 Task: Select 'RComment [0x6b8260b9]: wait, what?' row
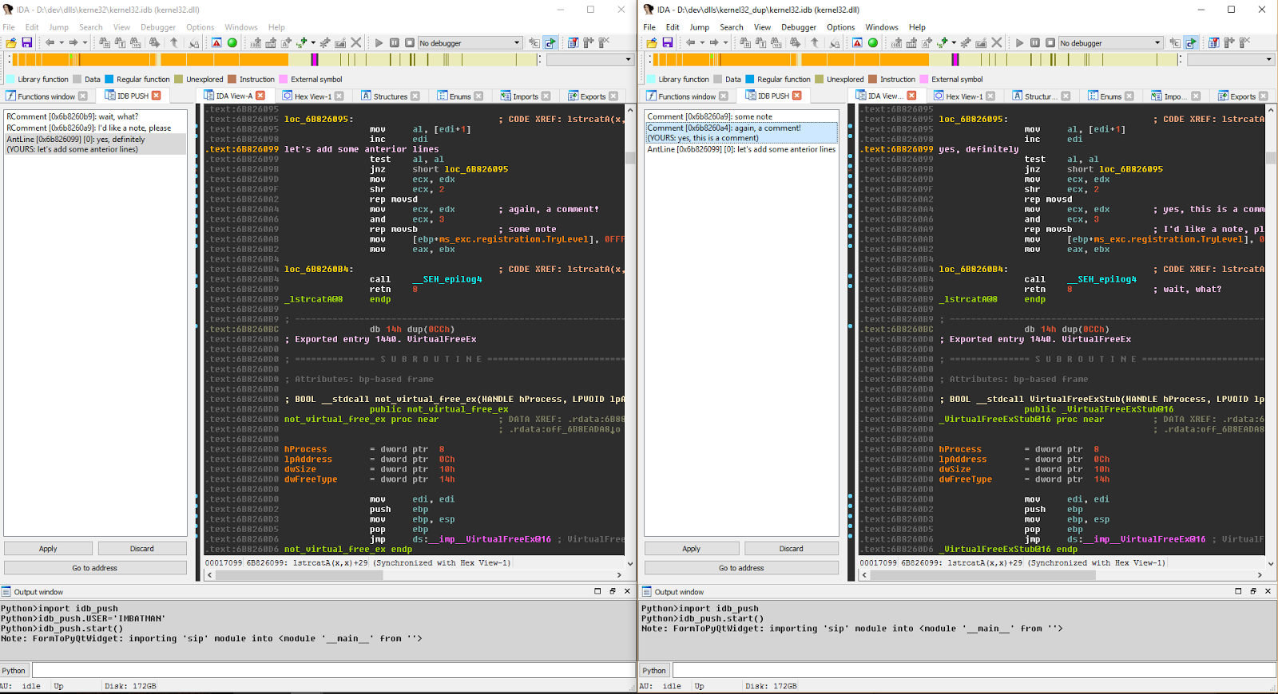click(x=95, y=116)
